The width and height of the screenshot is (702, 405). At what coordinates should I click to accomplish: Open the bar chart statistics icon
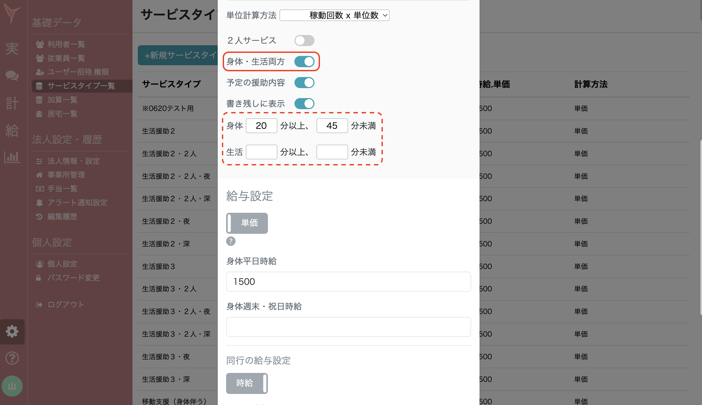(x=12, y=157)
